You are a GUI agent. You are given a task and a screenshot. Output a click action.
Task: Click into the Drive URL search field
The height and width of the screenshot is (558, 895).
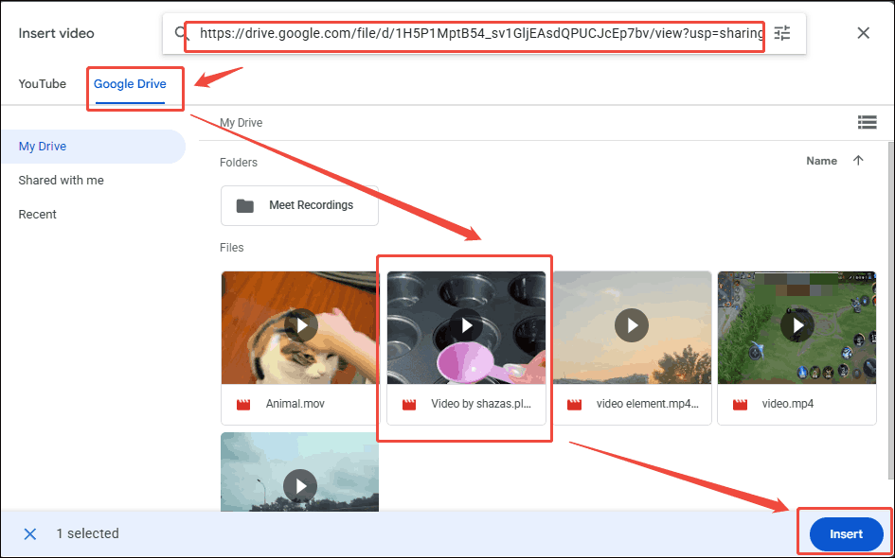(481, 33)
